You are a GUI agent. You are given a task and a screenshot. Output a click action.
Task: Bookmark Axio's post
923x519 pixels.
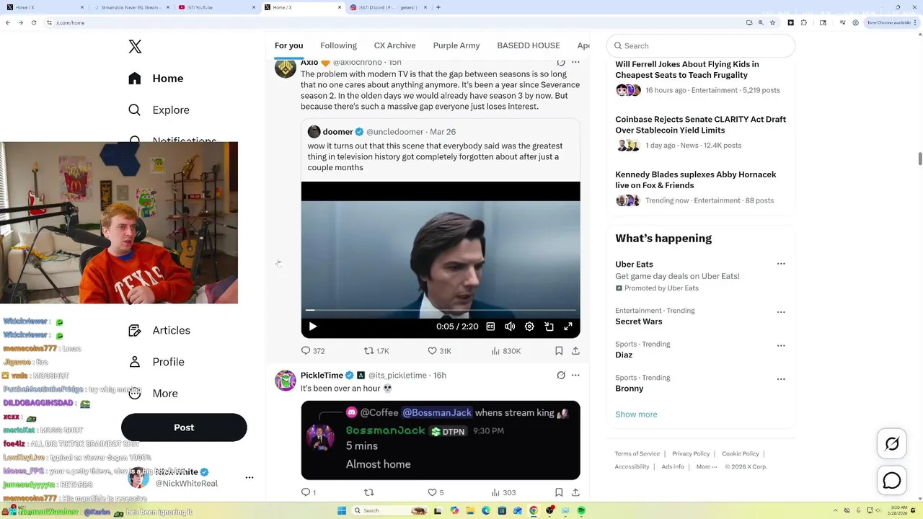tap(559, 351)
